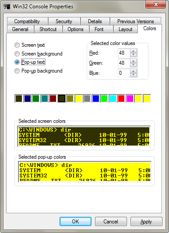169x233 pixels.
Task: Click the Apply button
Action: click(x=146, y=221)
